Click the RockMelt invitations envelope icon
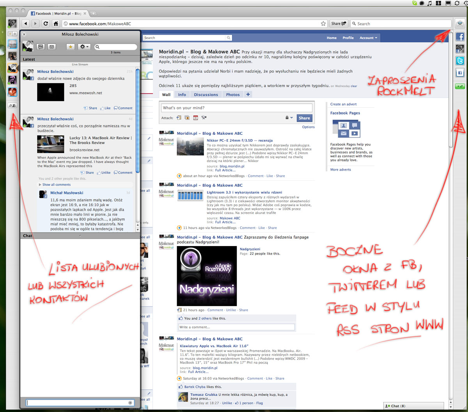Image resolution: width=468 pixels, height=412 pixels. coord(460,24)
